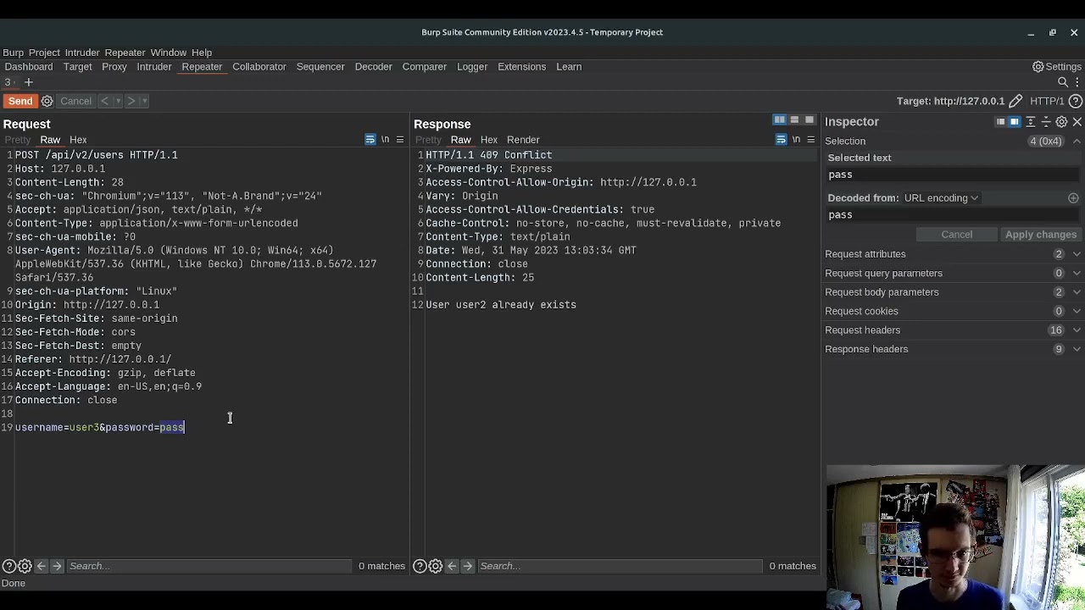Jump to previous request search match
Image resolution: width=1085 pixels, height=610 pixels.
click(x=41, y=566)
